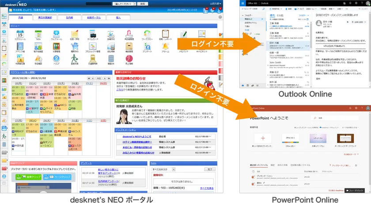Collapse the フォルダー tree in Outlook
This screenshot has width=371, height=203.
coord(243,15)
